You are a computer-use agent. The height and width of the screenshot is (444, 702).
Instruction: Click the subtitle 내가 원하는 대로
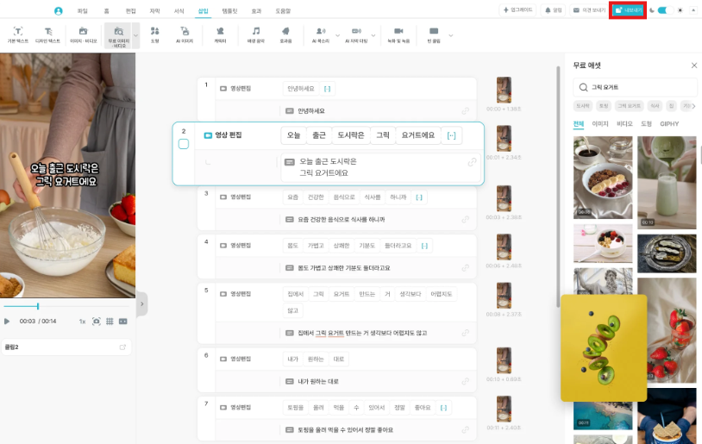pos(318,382)
